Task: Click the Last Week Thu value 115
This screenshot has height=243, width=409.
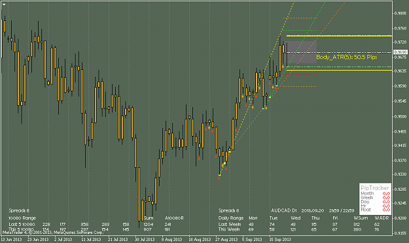Action: click(x=314, y=224)
